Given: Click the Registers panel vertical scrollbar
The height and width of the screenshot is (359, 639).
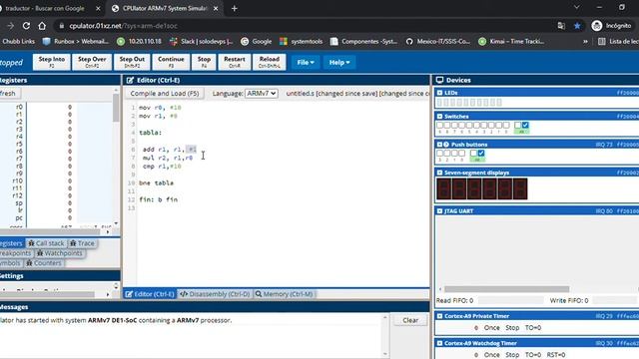Looking at the screenshot, I should coord(116,108).
